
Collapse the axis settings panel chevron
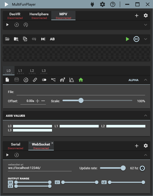point(146,80)
